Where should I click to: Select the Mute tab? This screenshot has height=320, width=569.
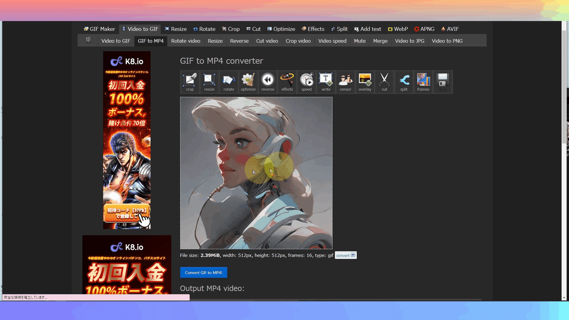pos(360,41)
